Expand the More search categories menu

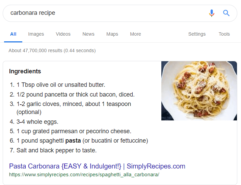[135, 34]
